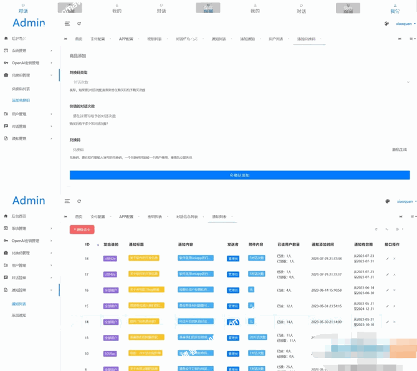Open the 添加通知 tab in tab bar
Viewport: 417px width, 371px height.
[246, 39]
